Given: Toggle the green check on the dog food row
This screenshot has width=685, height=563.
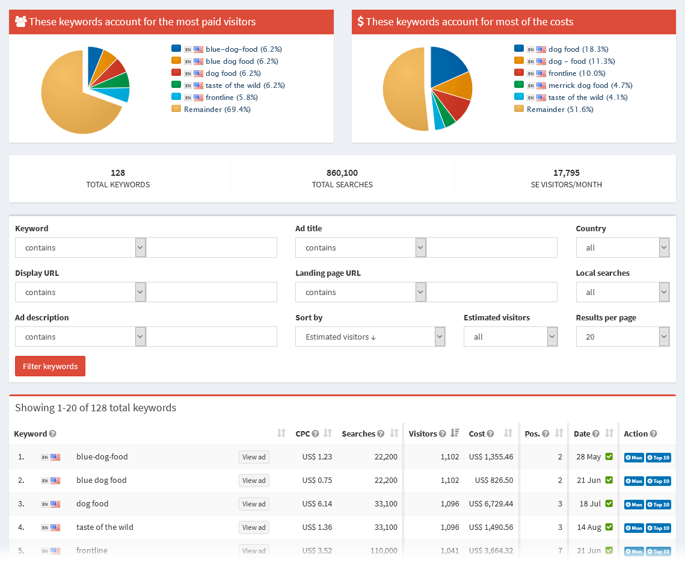Looking at the screenshot, I should click(x=609, y=504).
